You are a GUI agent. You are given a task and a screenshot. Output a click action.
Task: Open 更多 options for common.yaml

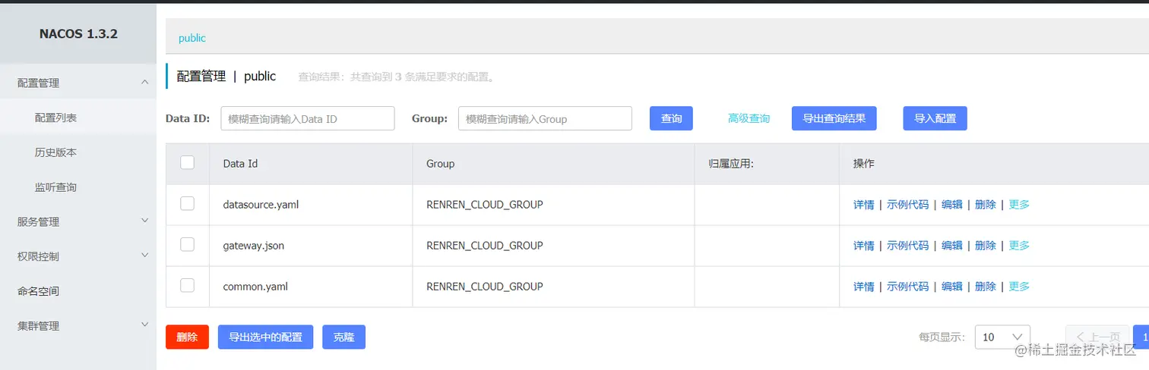point(1019,287)
